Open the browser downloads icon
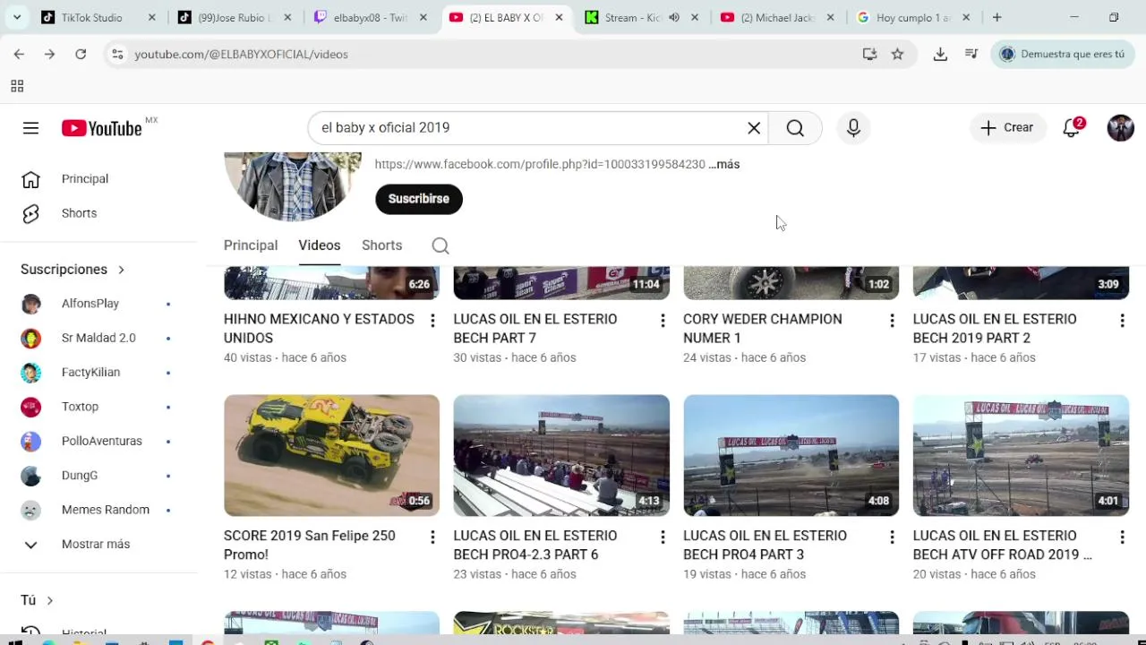Image resolution: width=1146 pixels, height=645 pixels. point(940,54)
